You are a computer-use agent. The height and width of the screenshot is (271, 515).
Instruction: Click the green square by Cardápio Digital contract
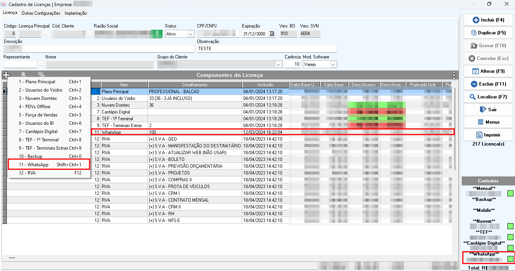[510, 248]
